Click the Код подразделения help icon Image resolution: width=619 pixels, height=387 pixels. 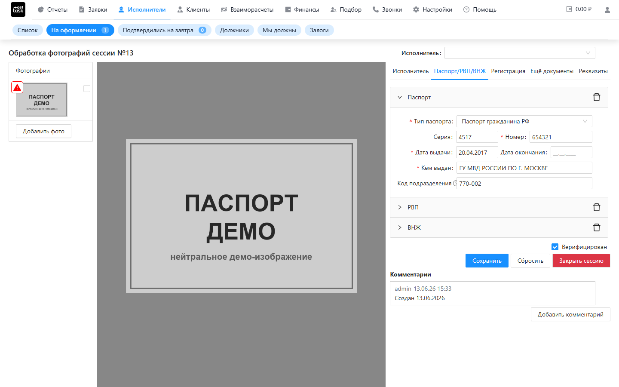pyautogui.click(x=455, y=183)
